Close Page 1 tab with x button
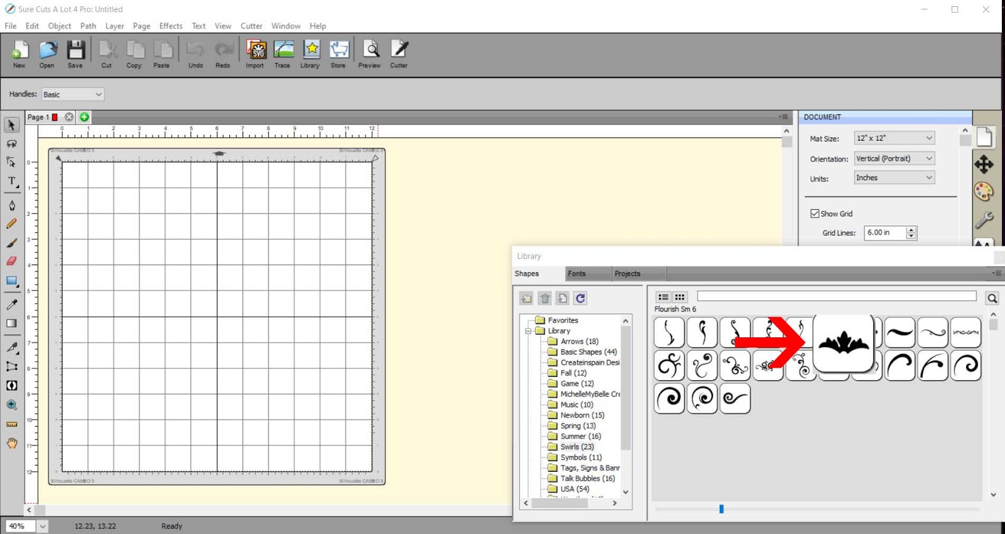The height and width of the screenshot is (534, 1005). [x=69, y=117]
